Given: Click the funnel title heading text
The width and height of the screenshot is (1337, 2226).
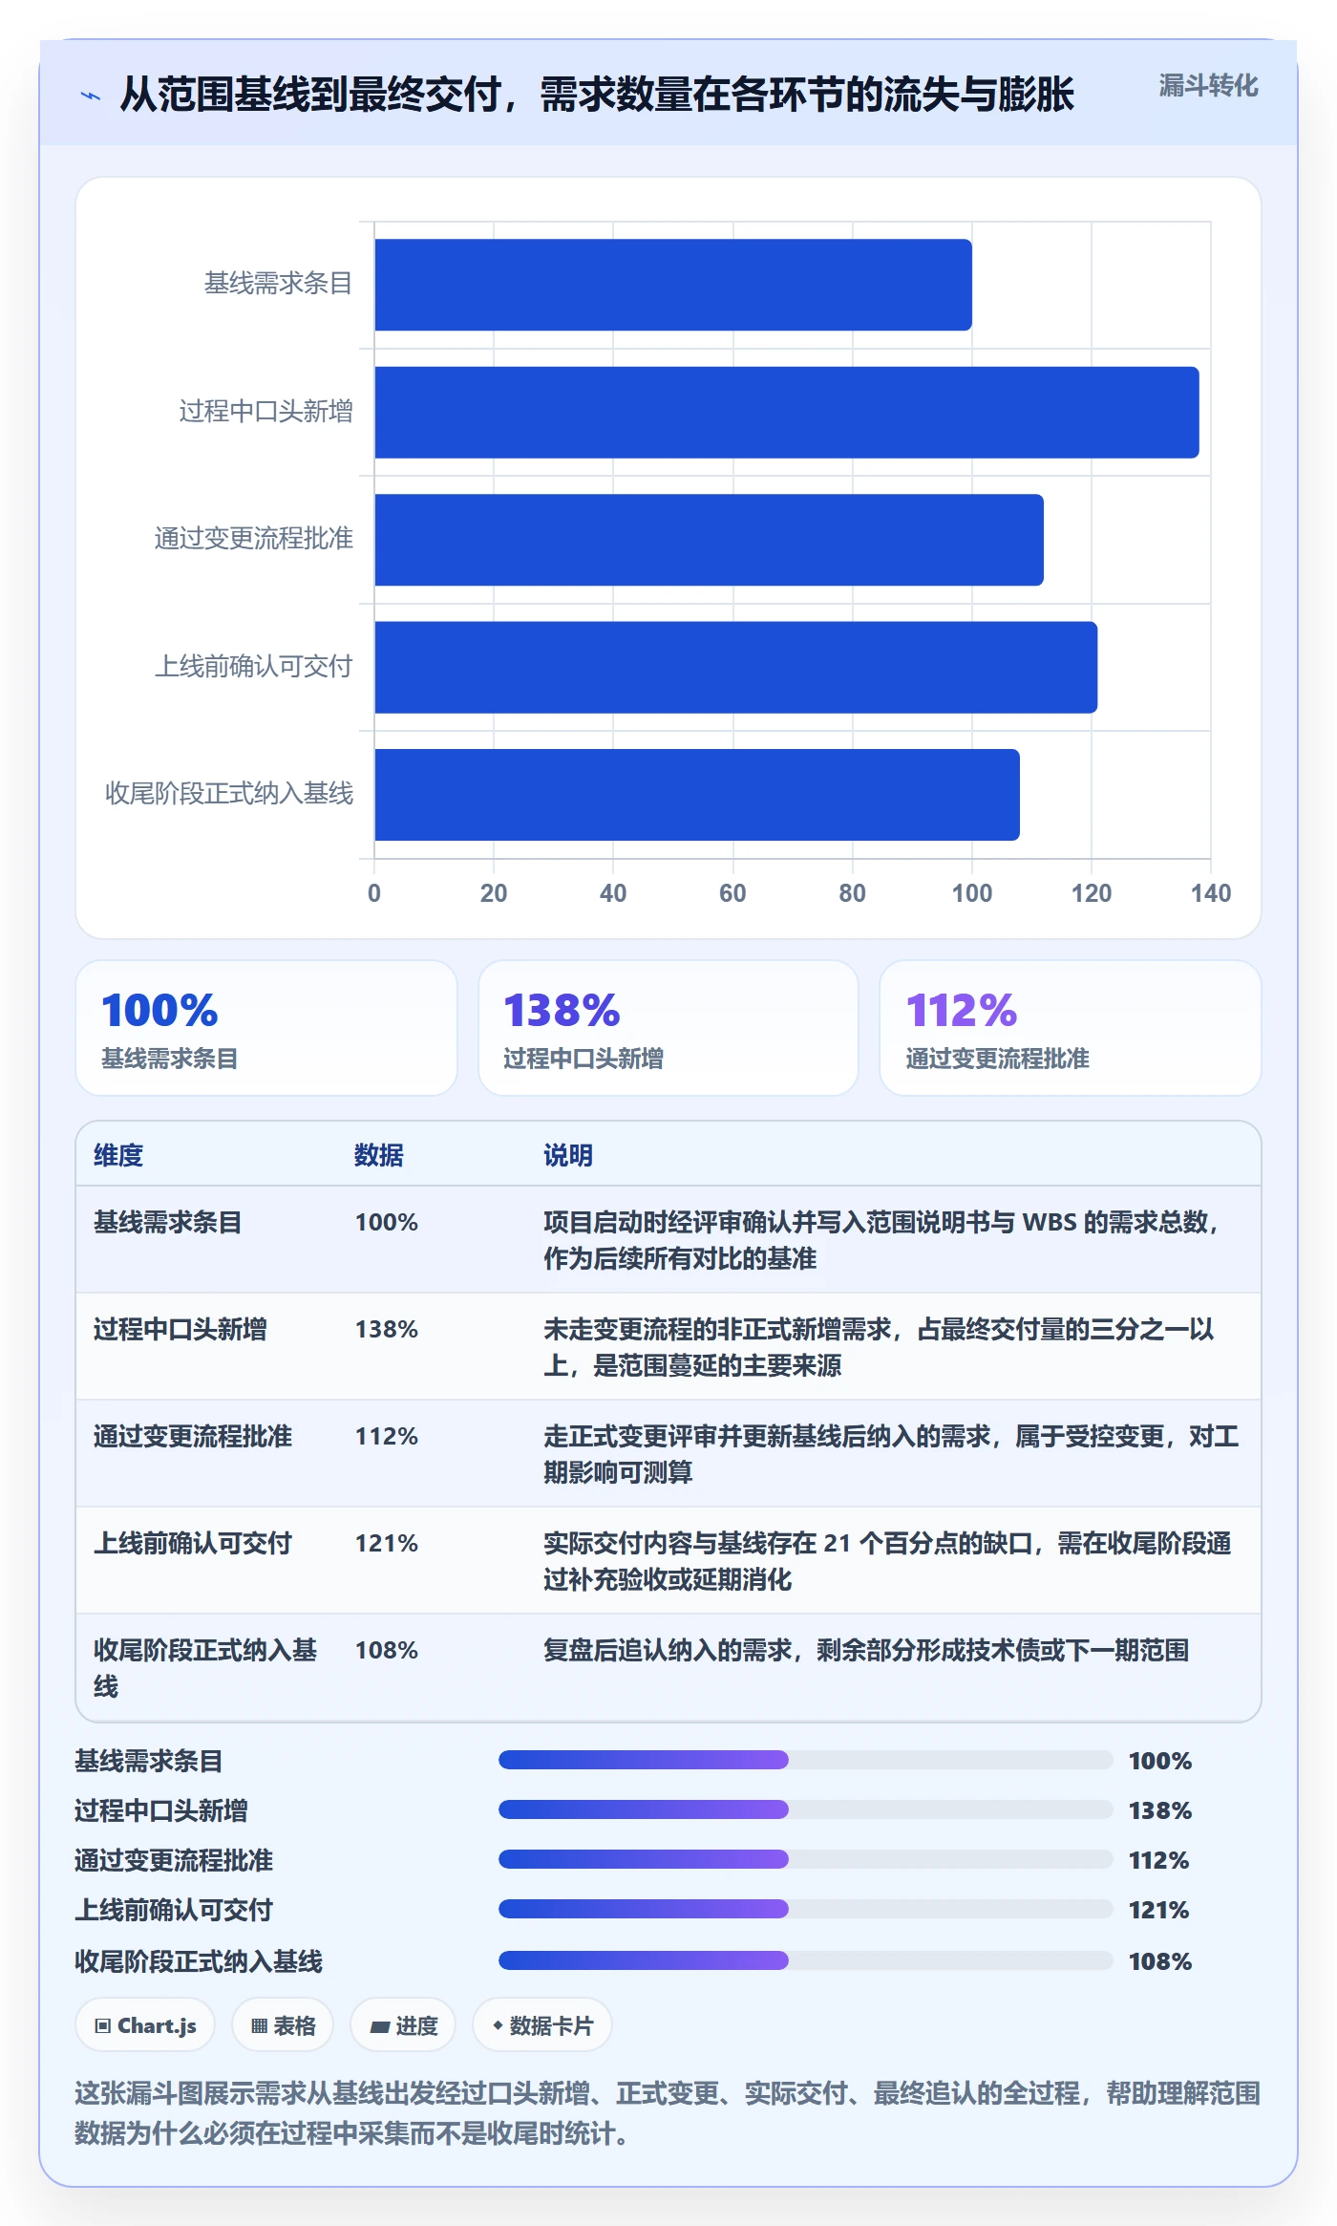Looking at the screenshot, I should click(x=597, y=95).
